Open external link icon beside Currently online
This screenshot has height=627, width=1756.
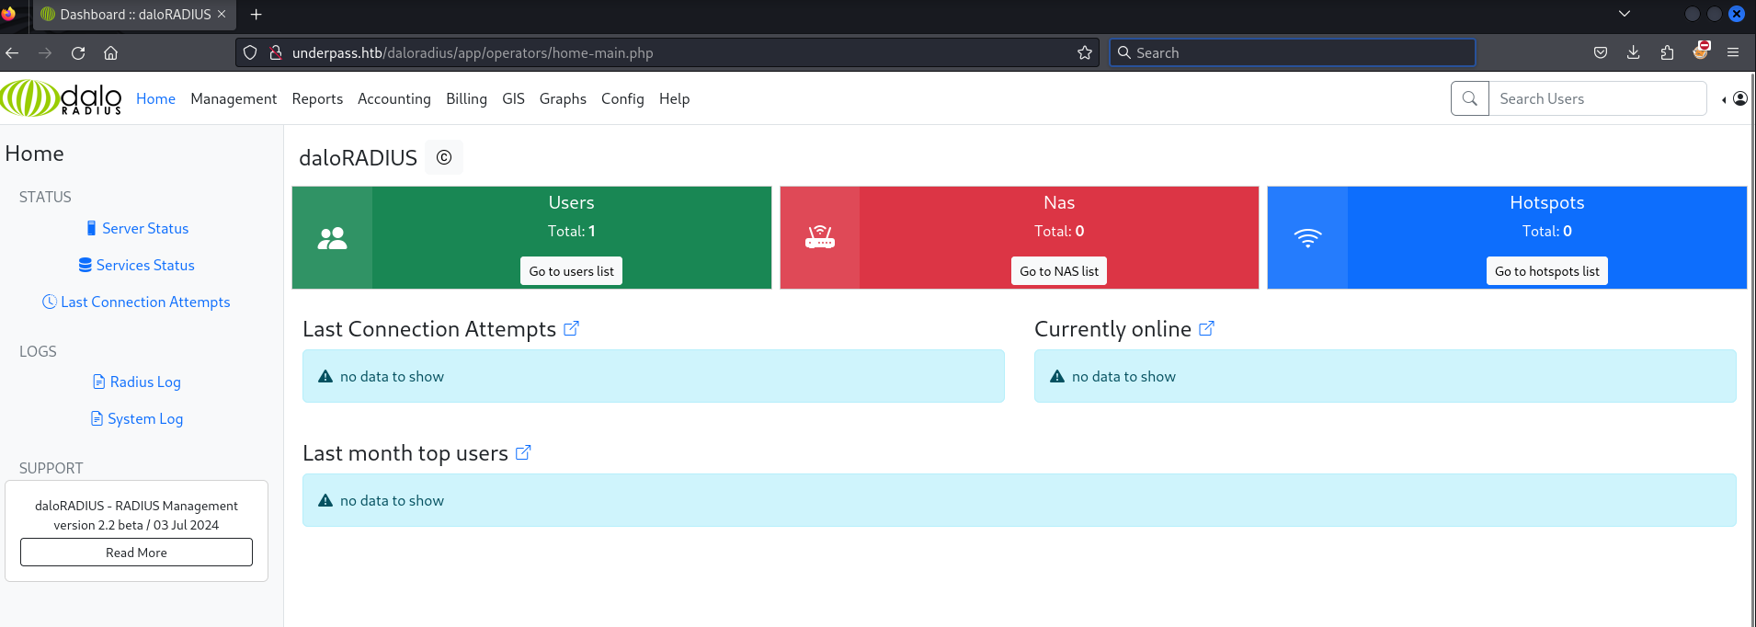coord(1206,328)
